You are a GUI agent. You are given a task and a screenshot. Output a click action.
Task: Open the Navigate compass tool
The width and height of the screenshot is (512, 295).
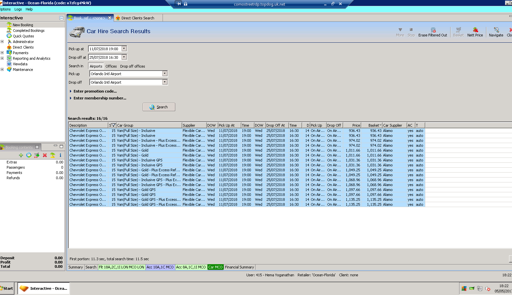[496, 30]
